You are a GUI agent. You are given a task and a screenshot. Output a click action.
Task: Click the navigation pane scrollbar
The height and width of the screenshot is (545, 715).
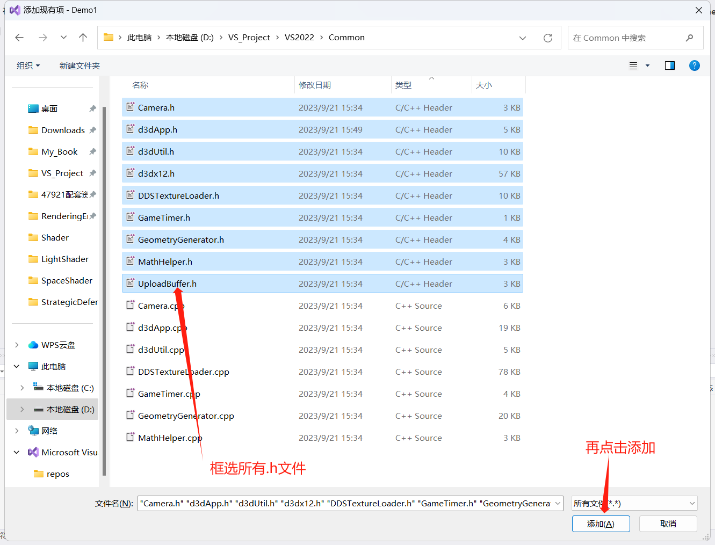(x=104, y=290)
